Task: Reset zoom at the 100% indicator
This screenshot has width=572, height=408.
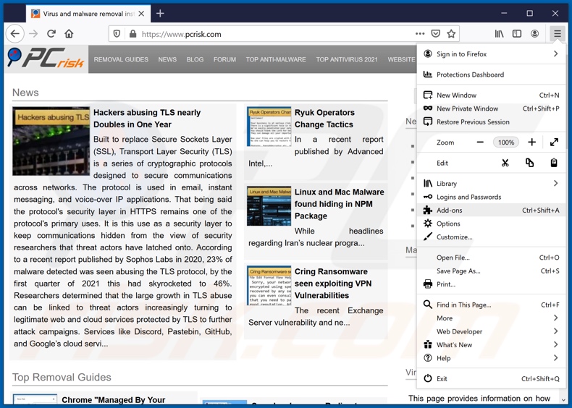Action: click(x=505, y=143)
